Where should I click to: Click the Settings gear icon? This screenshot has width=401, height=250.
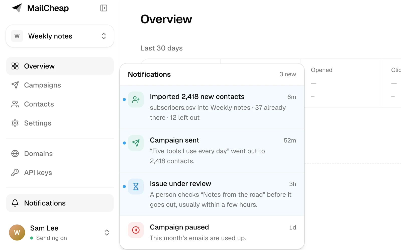(15, 123)
